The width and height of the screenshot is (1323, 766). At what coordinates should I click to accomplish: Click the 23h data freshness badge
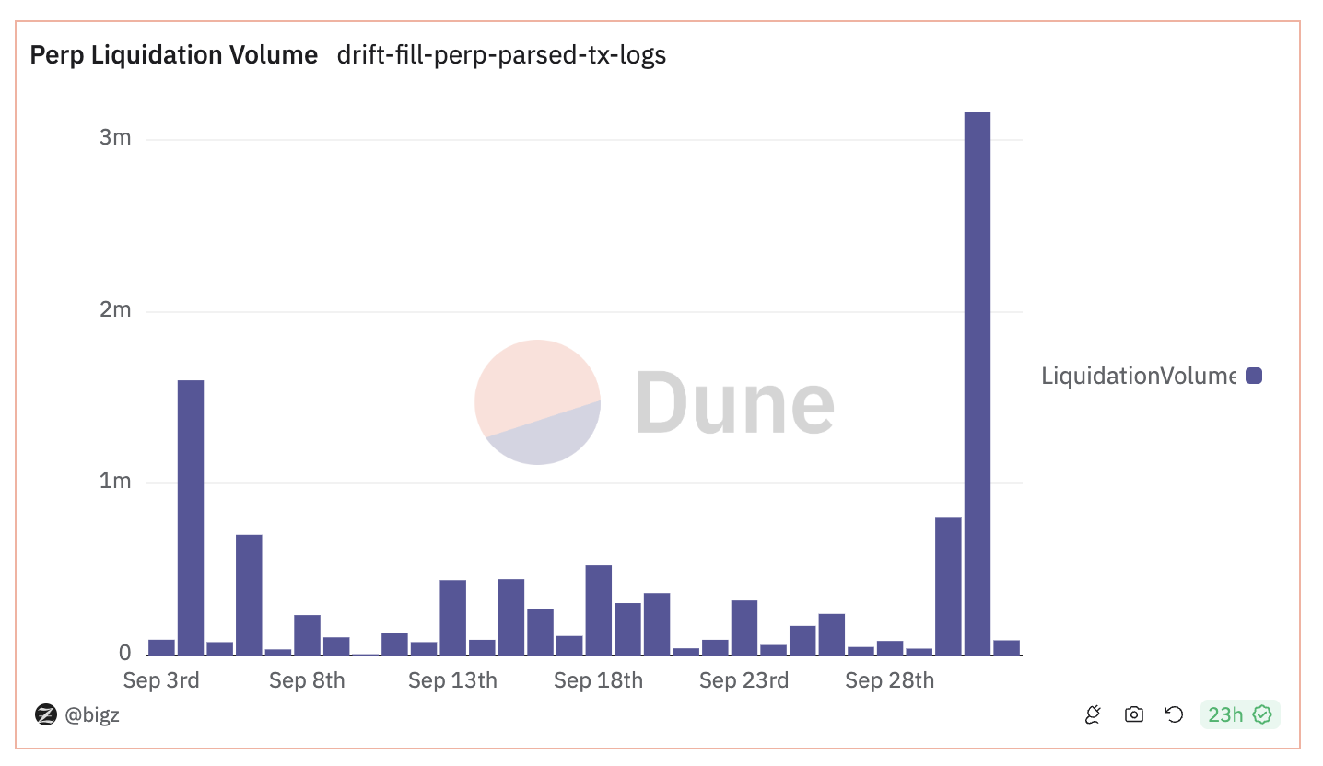(x=1240, y=714)
